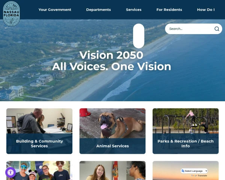This screenshot has width=225, height=180.
Task: Open the For Residents menu
Action: pyautogui.click(x=169, y=10)
